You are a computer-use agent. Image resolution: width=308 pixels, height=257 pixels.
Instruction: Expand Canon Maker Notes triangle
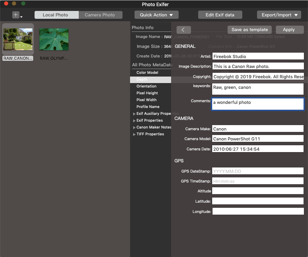click(x=134, y=127)
